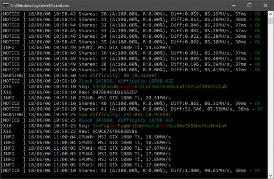This screenshot has width=274, height=179.
Task: Click the line with Shares: 42
Action: (x=130, y=170)
